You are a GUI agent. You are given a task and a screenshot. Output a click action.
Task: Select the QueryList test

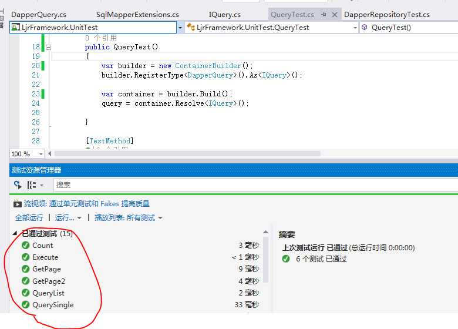(48, 293)
